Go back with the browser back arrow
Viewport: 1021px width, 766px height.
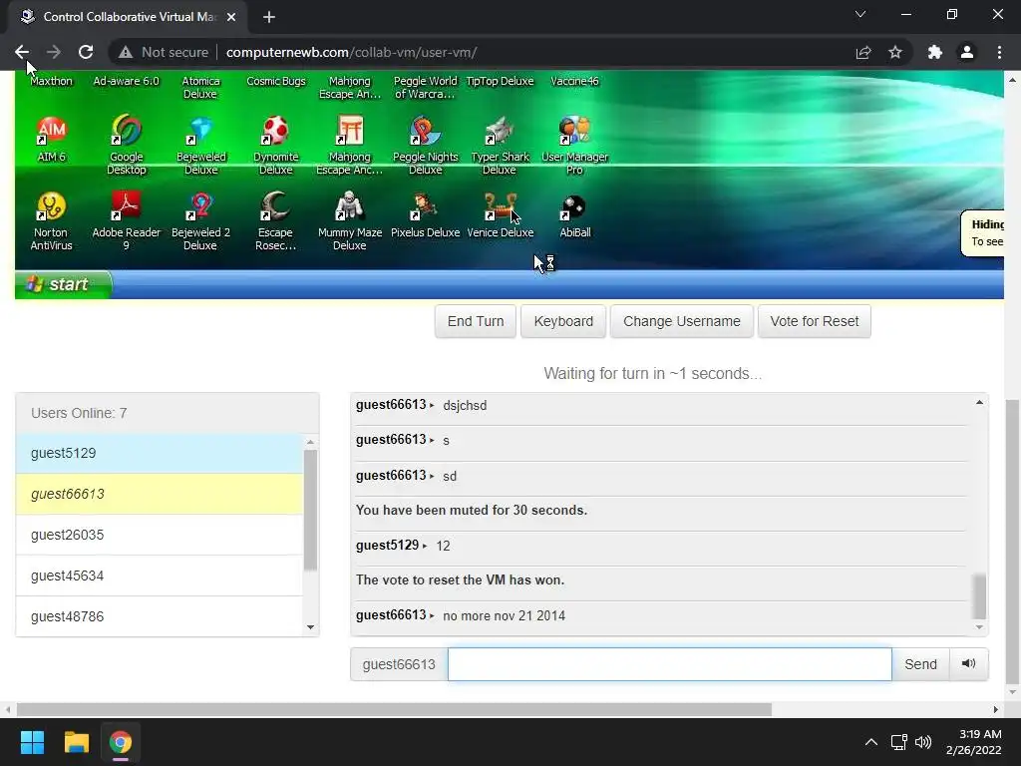(22, 52)
